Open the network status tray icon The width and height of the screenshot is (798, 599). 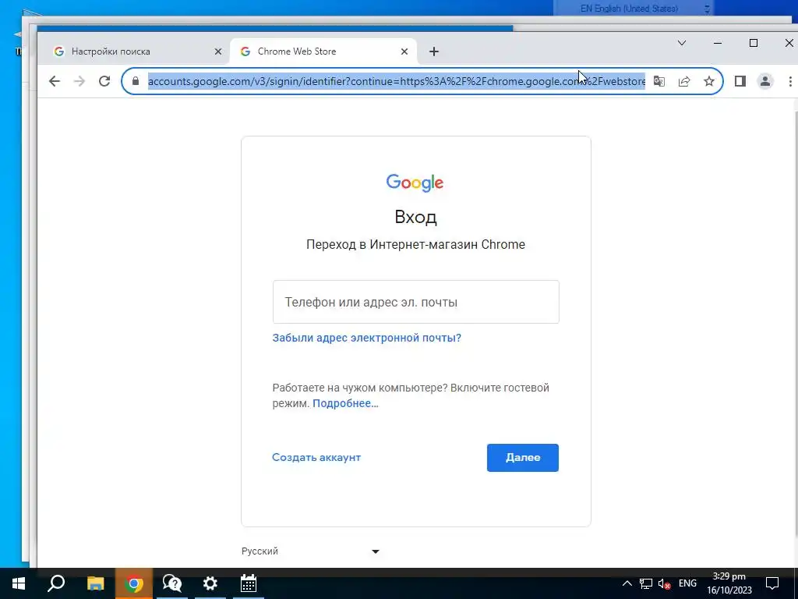[646, 583]
